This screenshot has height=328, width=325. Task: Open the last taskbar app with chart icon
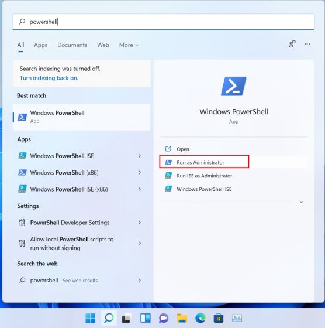click(237, 318)
